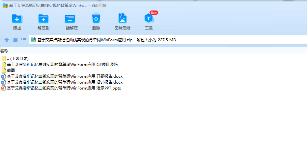Select the 演示PPT.pptx file name
The height and width of the screenshot is (162, 307).
(64, 88)
